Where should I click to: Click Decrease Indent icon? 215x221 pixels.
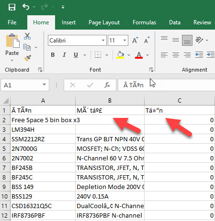point(199,54)
